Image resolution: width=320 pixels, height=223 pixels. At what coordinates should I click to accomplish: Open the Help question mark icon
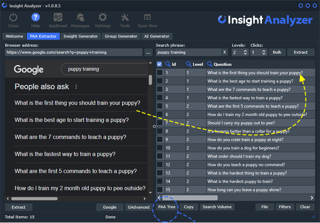(x=35, y=17)
